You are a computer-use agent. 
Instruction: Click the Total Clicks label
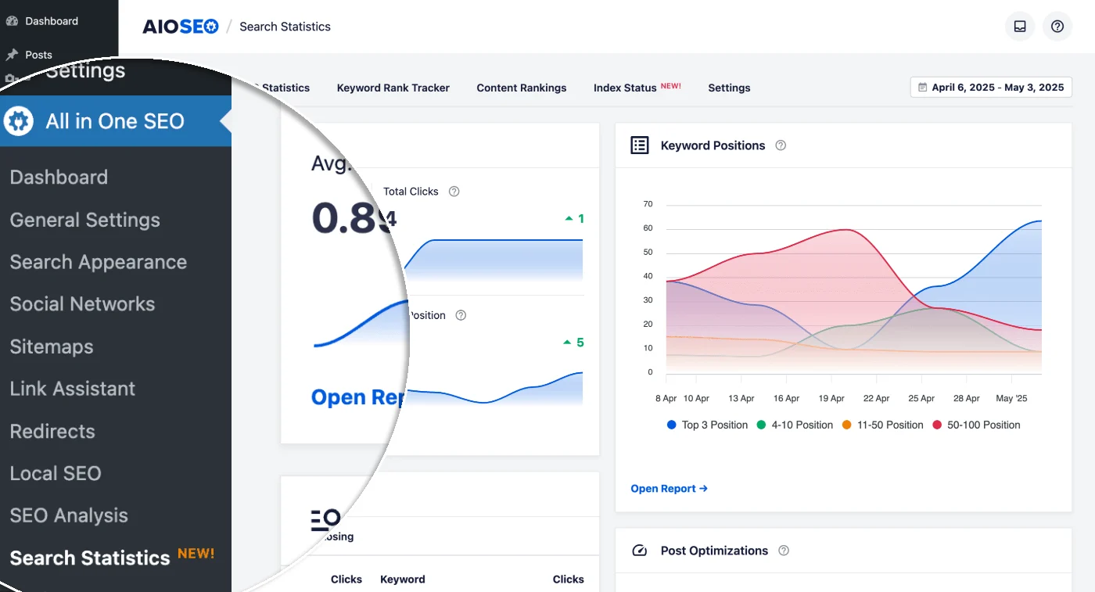(411, 192)
